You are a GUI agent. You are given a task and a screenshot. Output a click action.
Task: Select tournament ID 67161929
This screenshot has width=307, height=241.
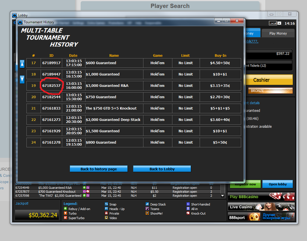[51, 131]
